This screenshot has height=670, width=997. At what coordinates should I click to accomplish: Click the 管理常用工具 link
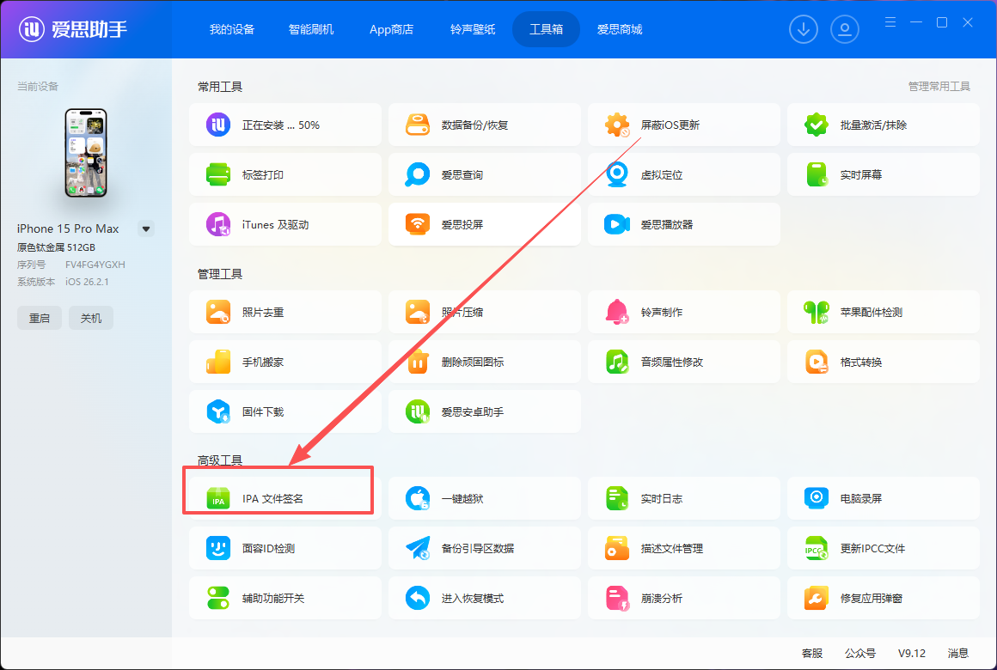(x=939, y=87)
